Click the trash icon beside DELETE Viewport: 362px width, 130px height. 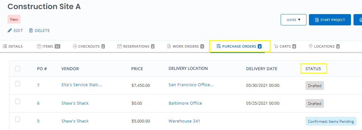click(31, 30)
